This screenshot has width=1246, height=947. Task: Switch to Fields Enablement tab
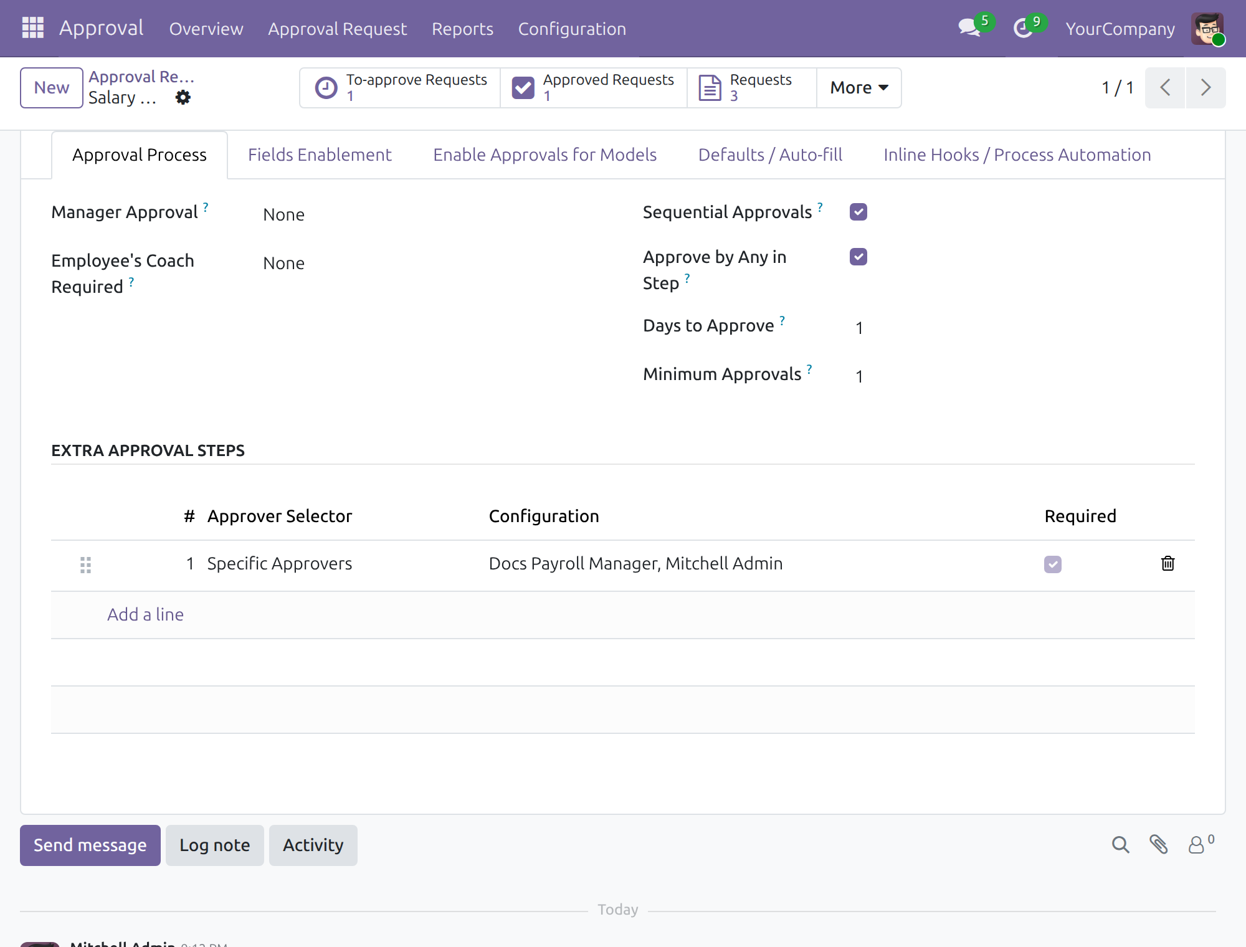coord(320,155)
